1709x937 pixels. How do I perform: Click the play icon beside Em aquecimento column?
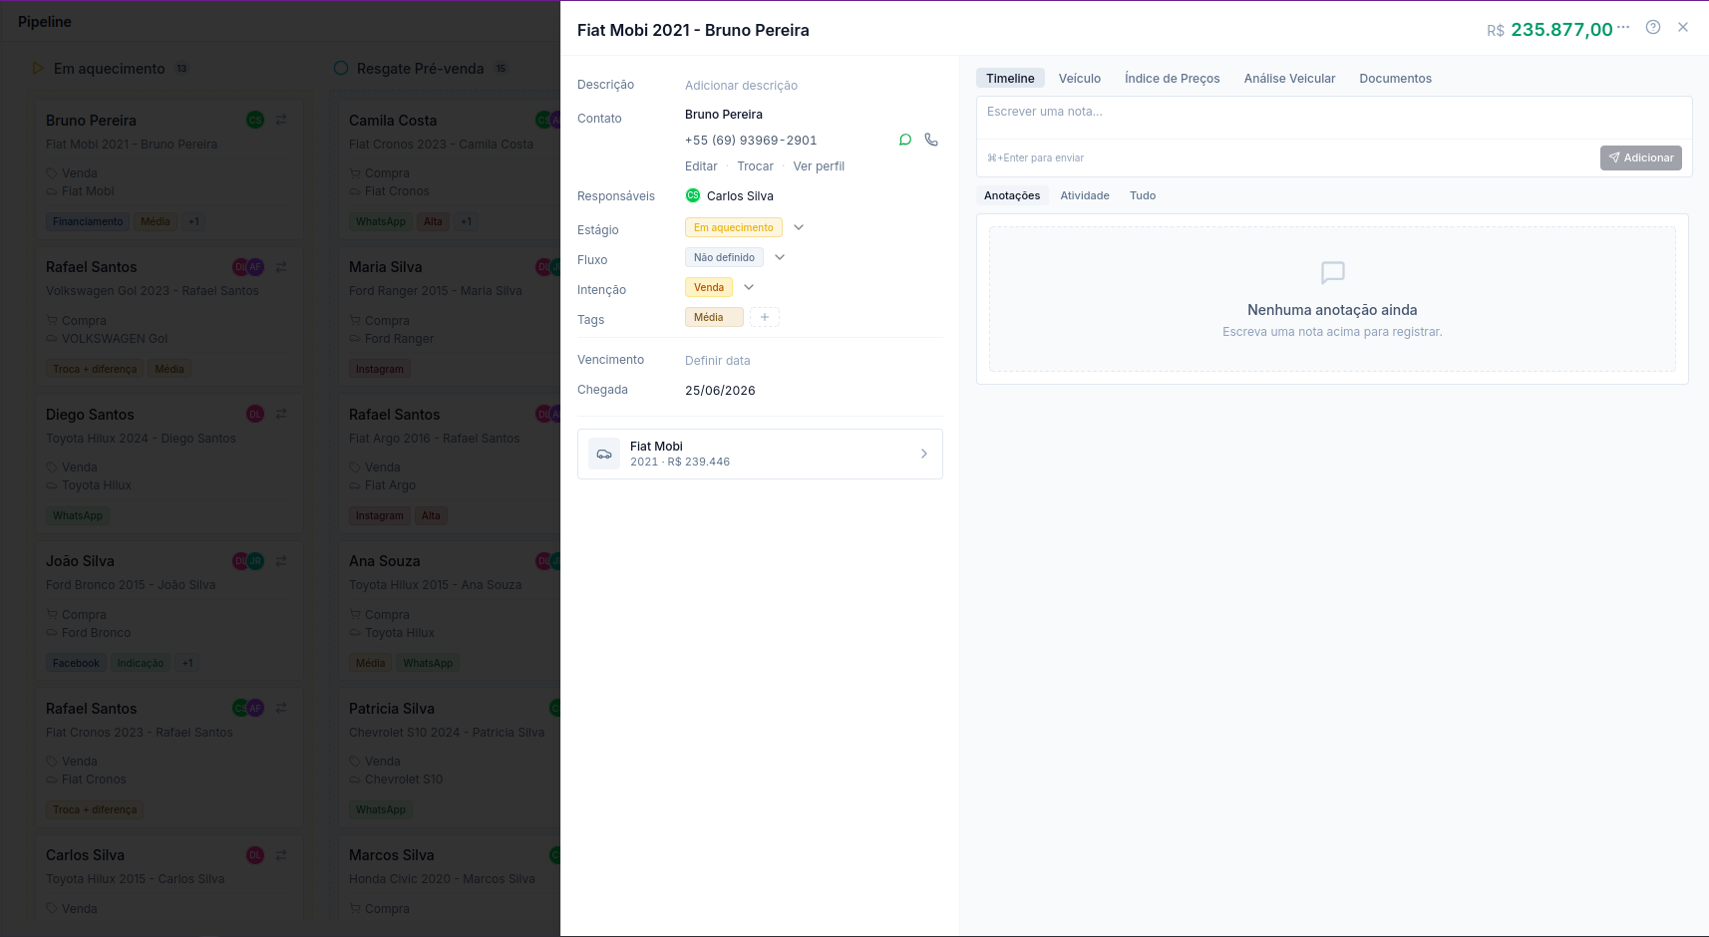pos(38,68)
